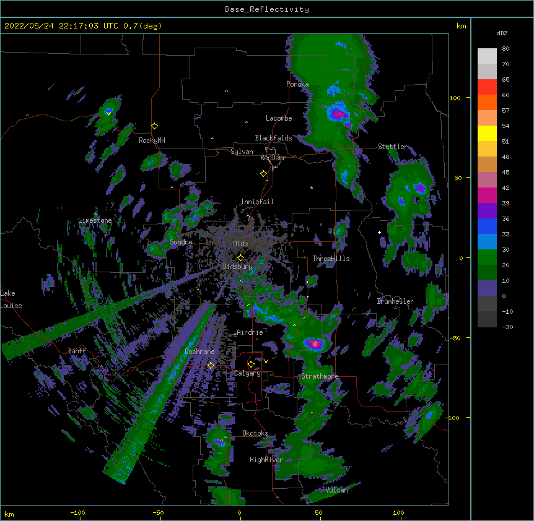Click the km unit label at top right

(461, 26)
